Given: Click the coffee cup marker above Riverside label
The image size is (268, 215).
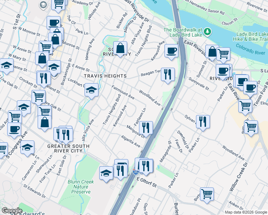Looking at the screenshot, I should click(222, 71).
